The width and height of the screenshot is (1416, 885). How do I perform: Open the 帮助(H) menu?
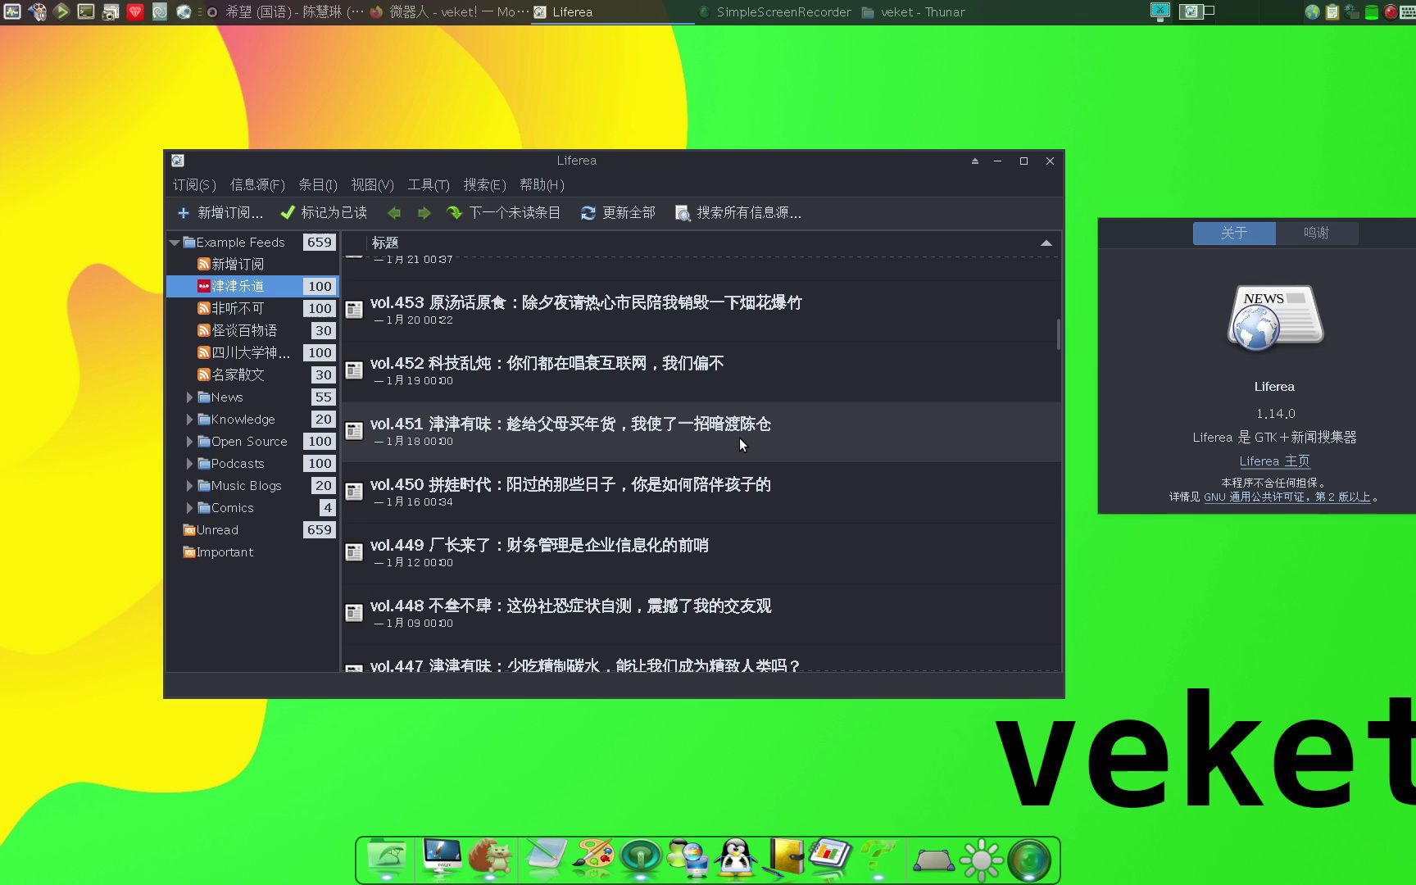point(542,185)
